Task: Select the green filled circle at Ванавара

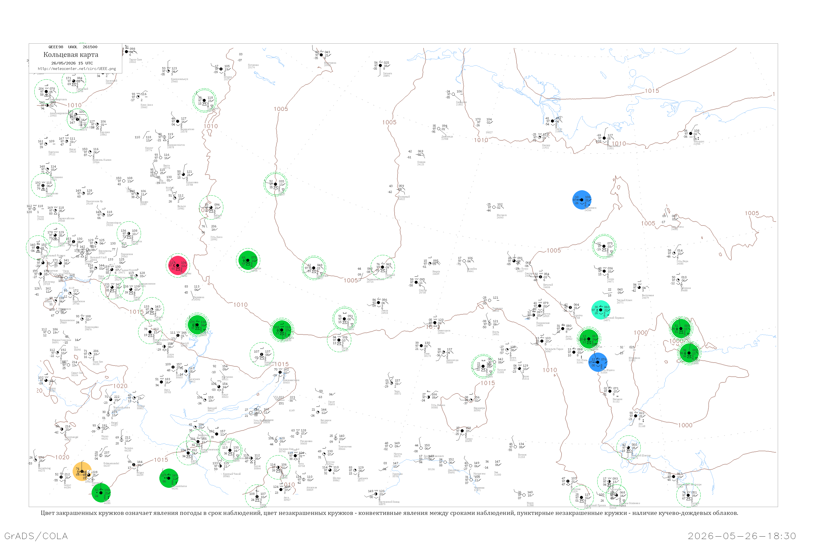Action: pos(248,260)
